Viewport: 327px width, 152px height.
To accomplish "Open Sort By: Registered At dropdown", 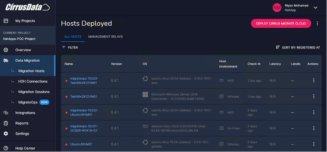I will (x=298, y=47).
